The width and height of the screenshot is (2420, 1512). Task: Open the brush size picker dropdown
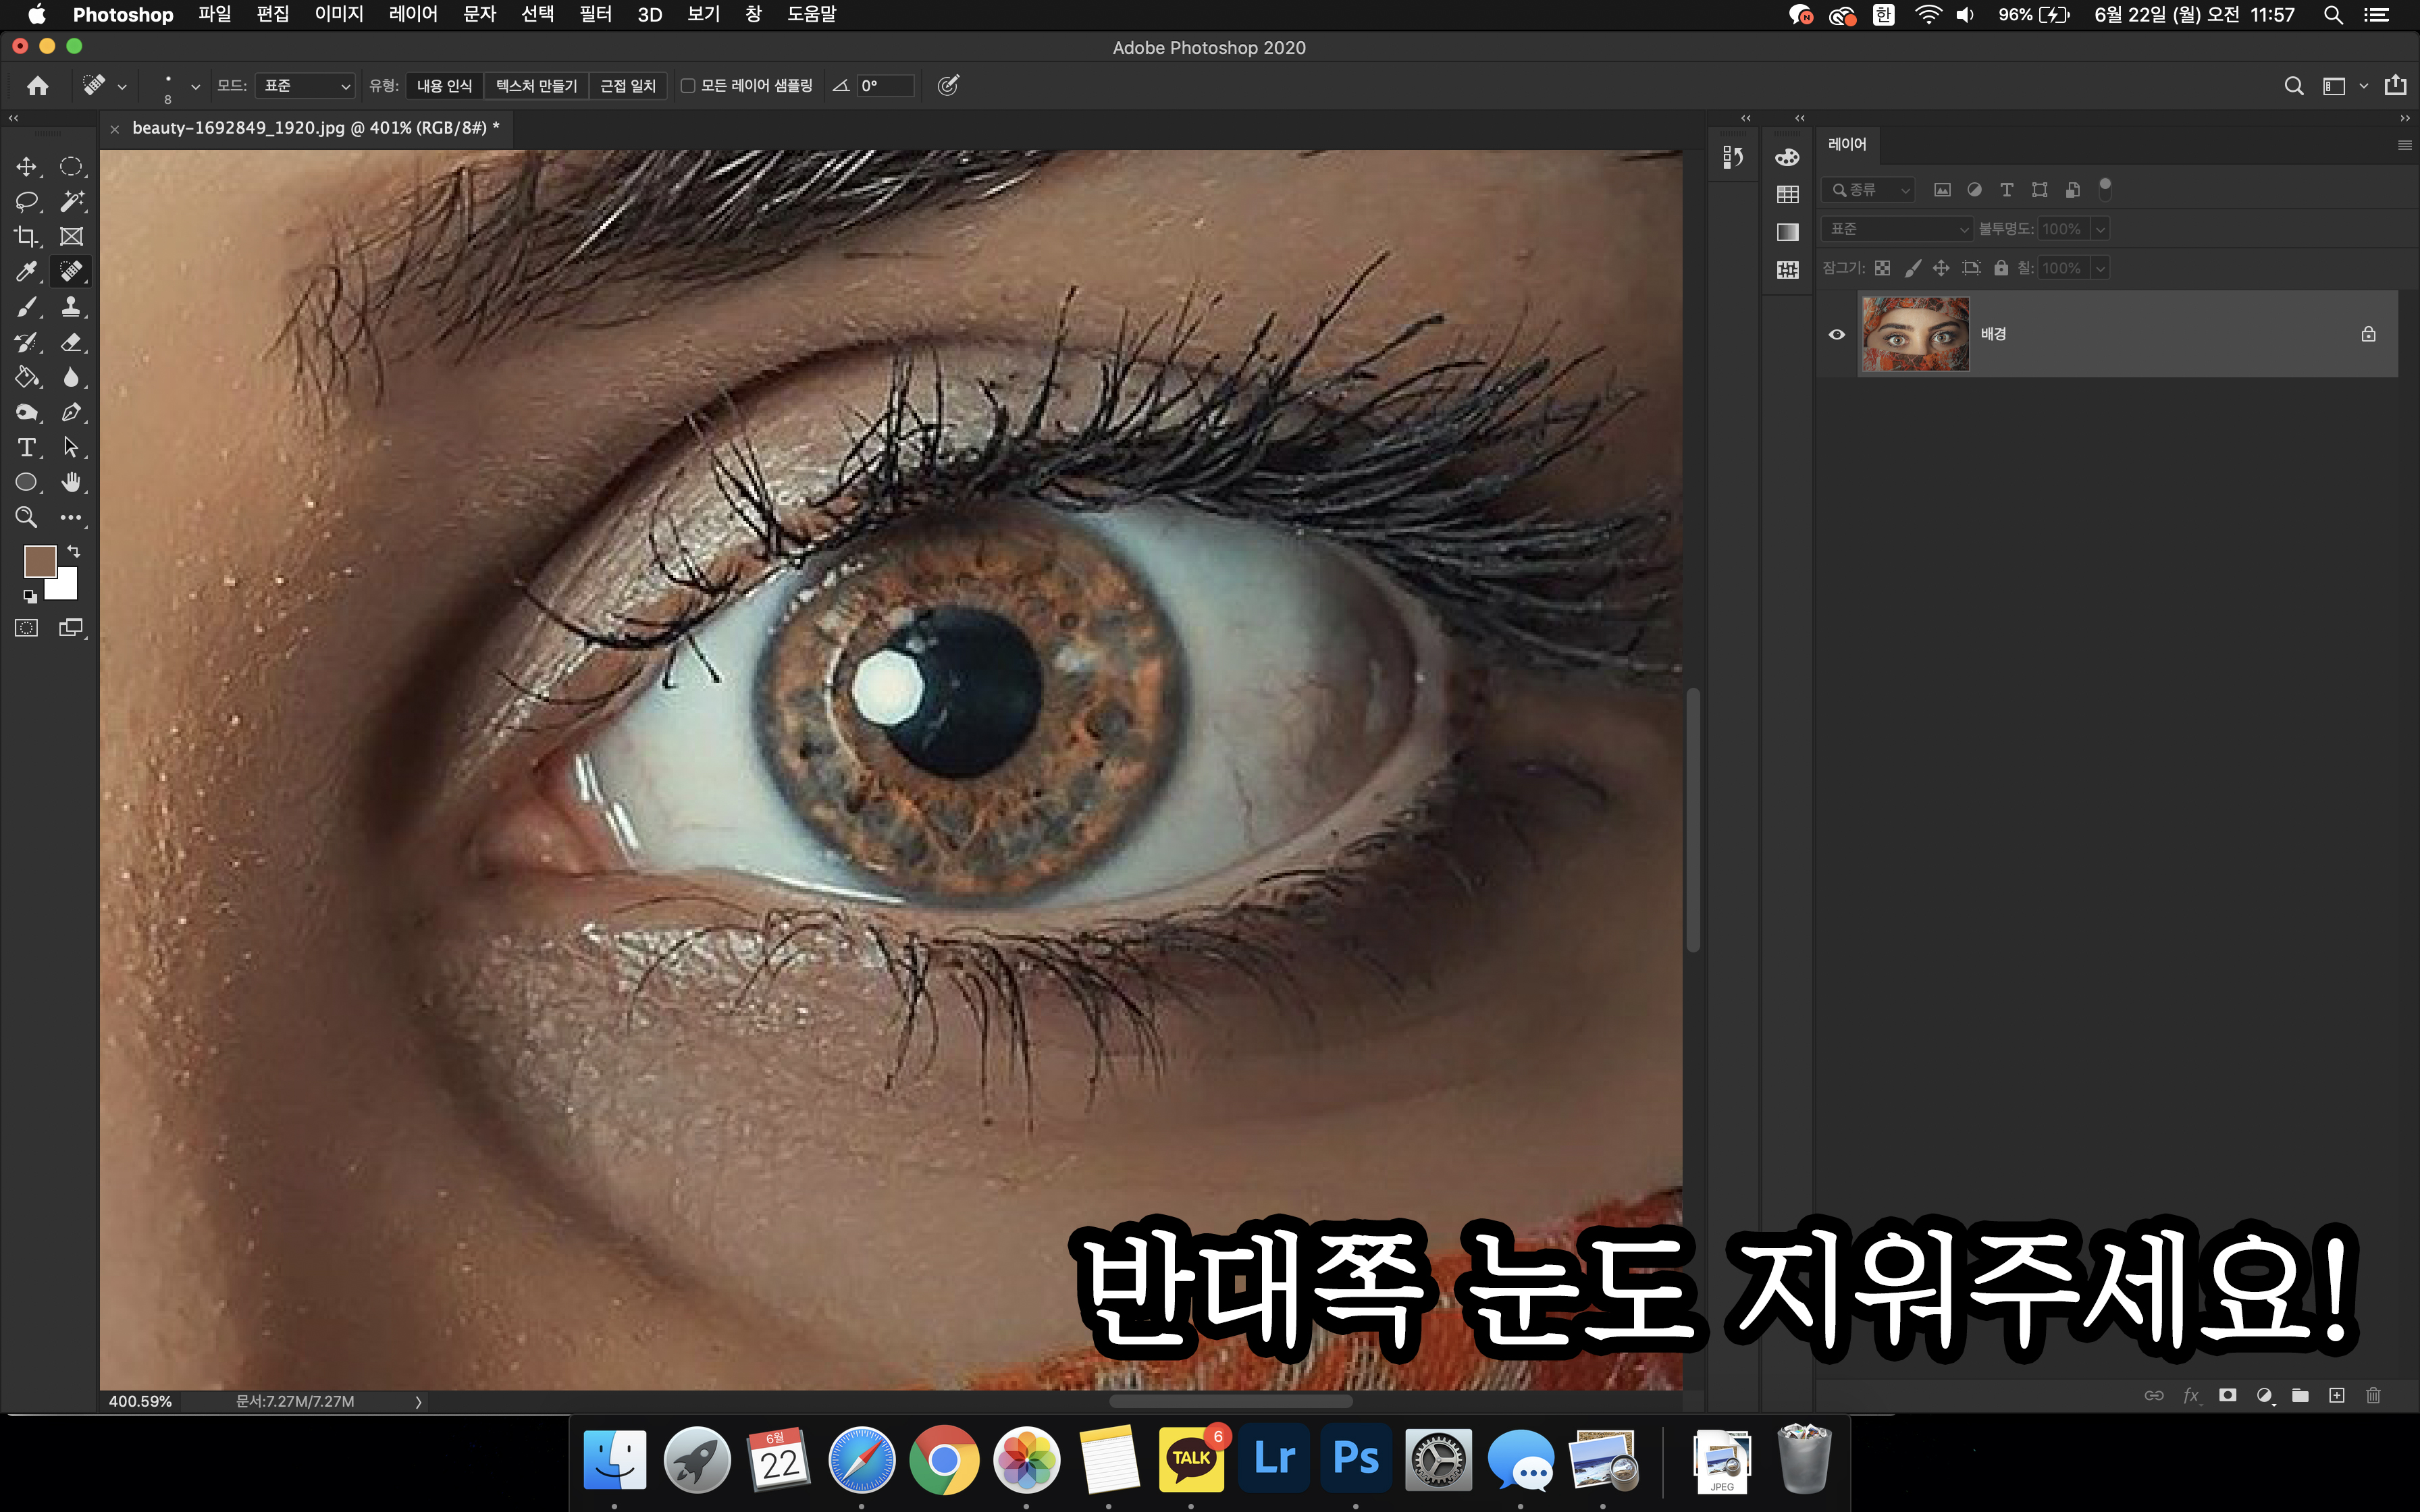pos(195,87)
